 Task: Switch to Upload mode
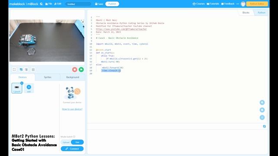click(x=66, y=142)
